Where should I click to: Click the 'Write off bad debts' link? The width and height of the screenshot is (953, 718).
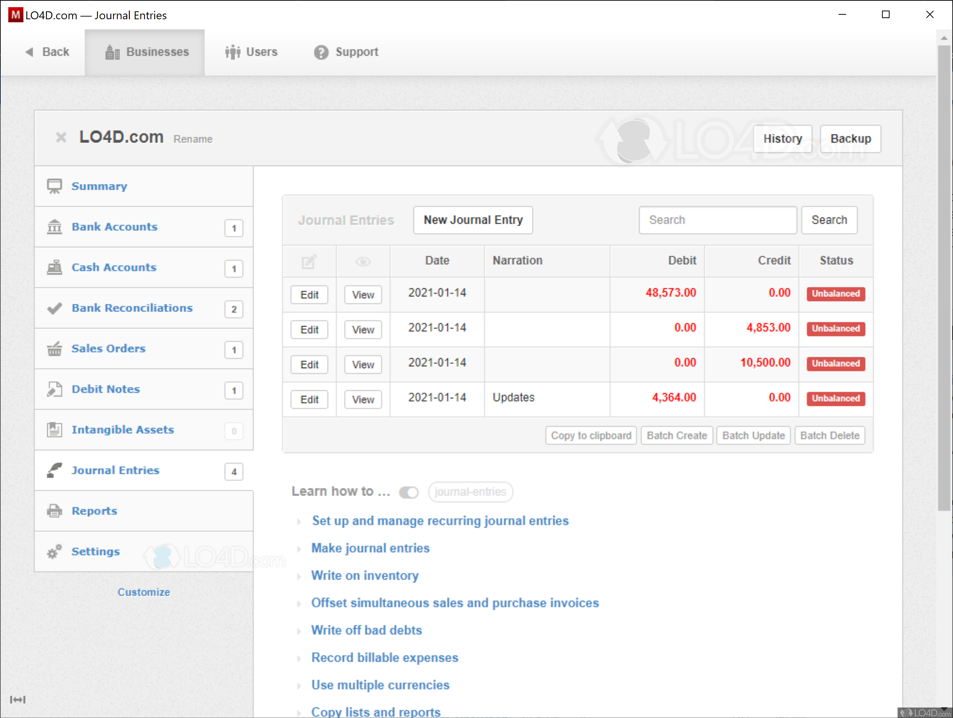point(367,630)
